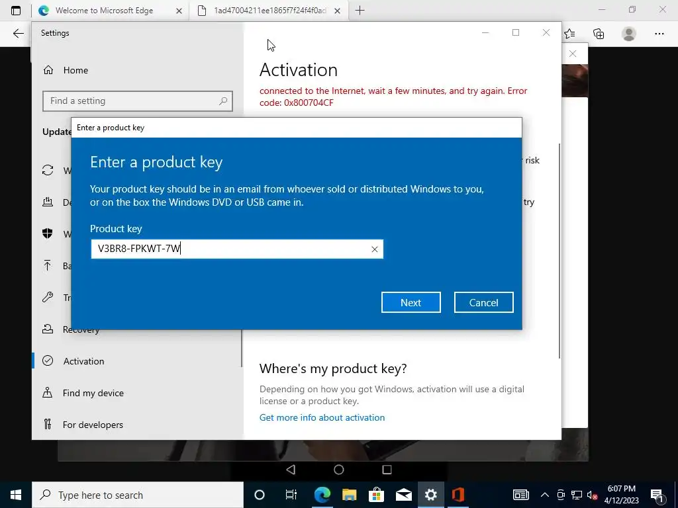Open Edge tab actions menu icon
Image resolution: width=678 pixels, height=508 pixels.
point(16,11)
